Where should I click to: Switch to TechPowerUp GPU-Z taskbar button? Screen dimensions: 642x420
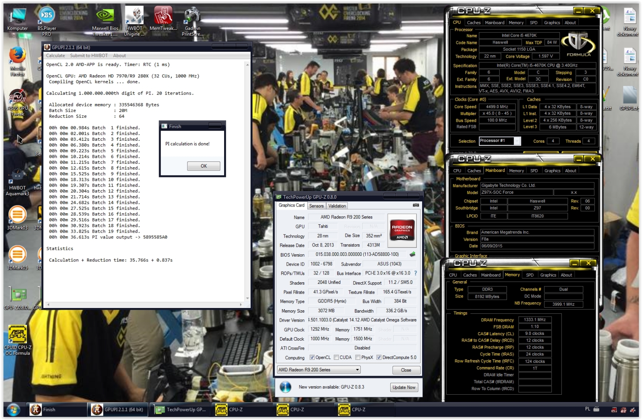pos(181,409)
